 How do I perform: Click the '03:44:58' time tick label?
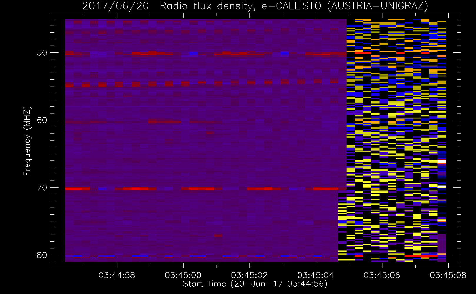click(117, 275)
